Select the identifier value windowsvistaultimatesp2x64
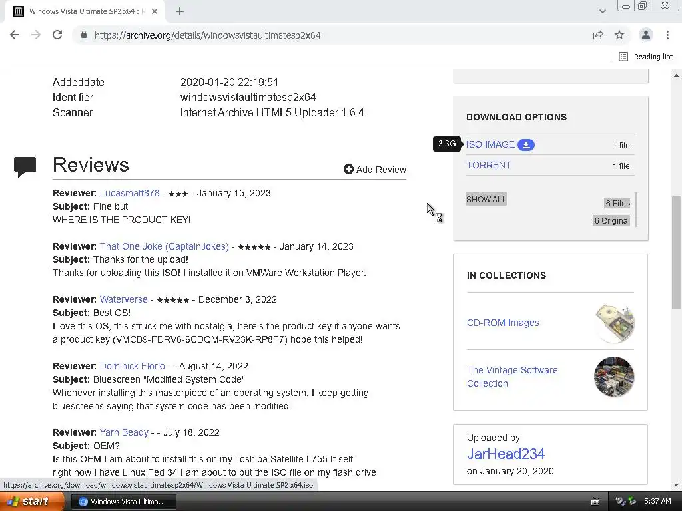The image size is (682, 511). point(248,97)
